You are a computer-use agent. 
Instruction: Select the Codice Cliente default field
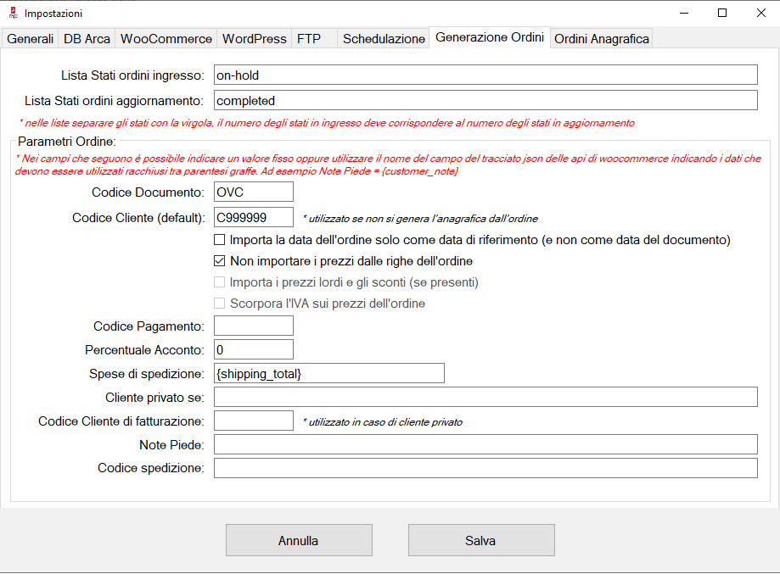253,218
